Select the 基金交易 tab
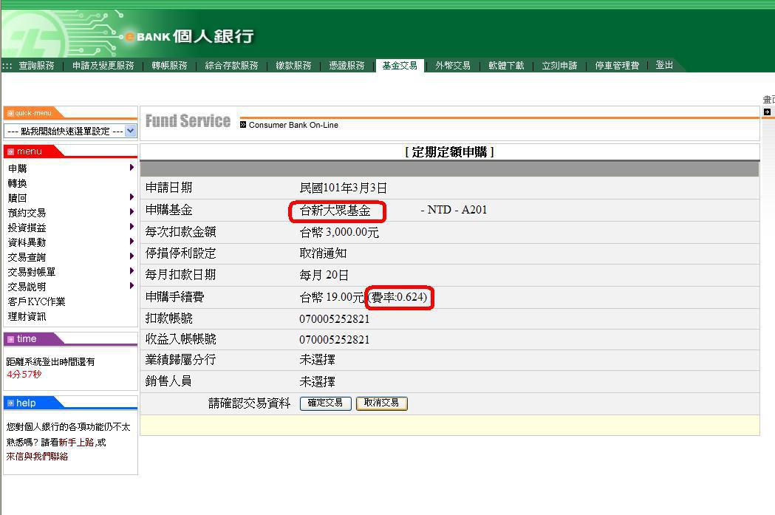The height and width of the screenshot is (515, 775). pos(400,66)
